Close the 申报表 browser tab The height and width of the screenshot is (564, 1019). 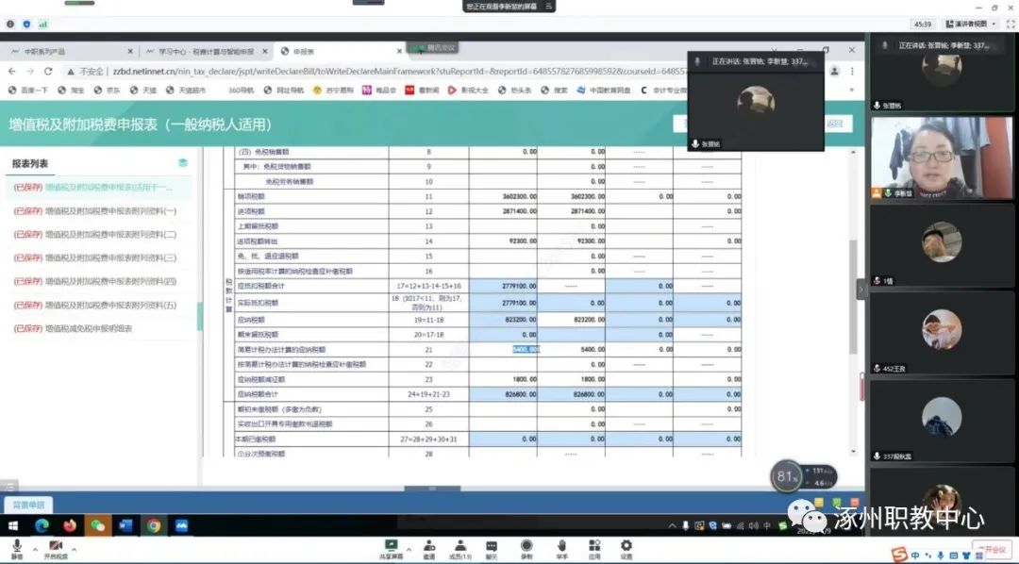399,51
